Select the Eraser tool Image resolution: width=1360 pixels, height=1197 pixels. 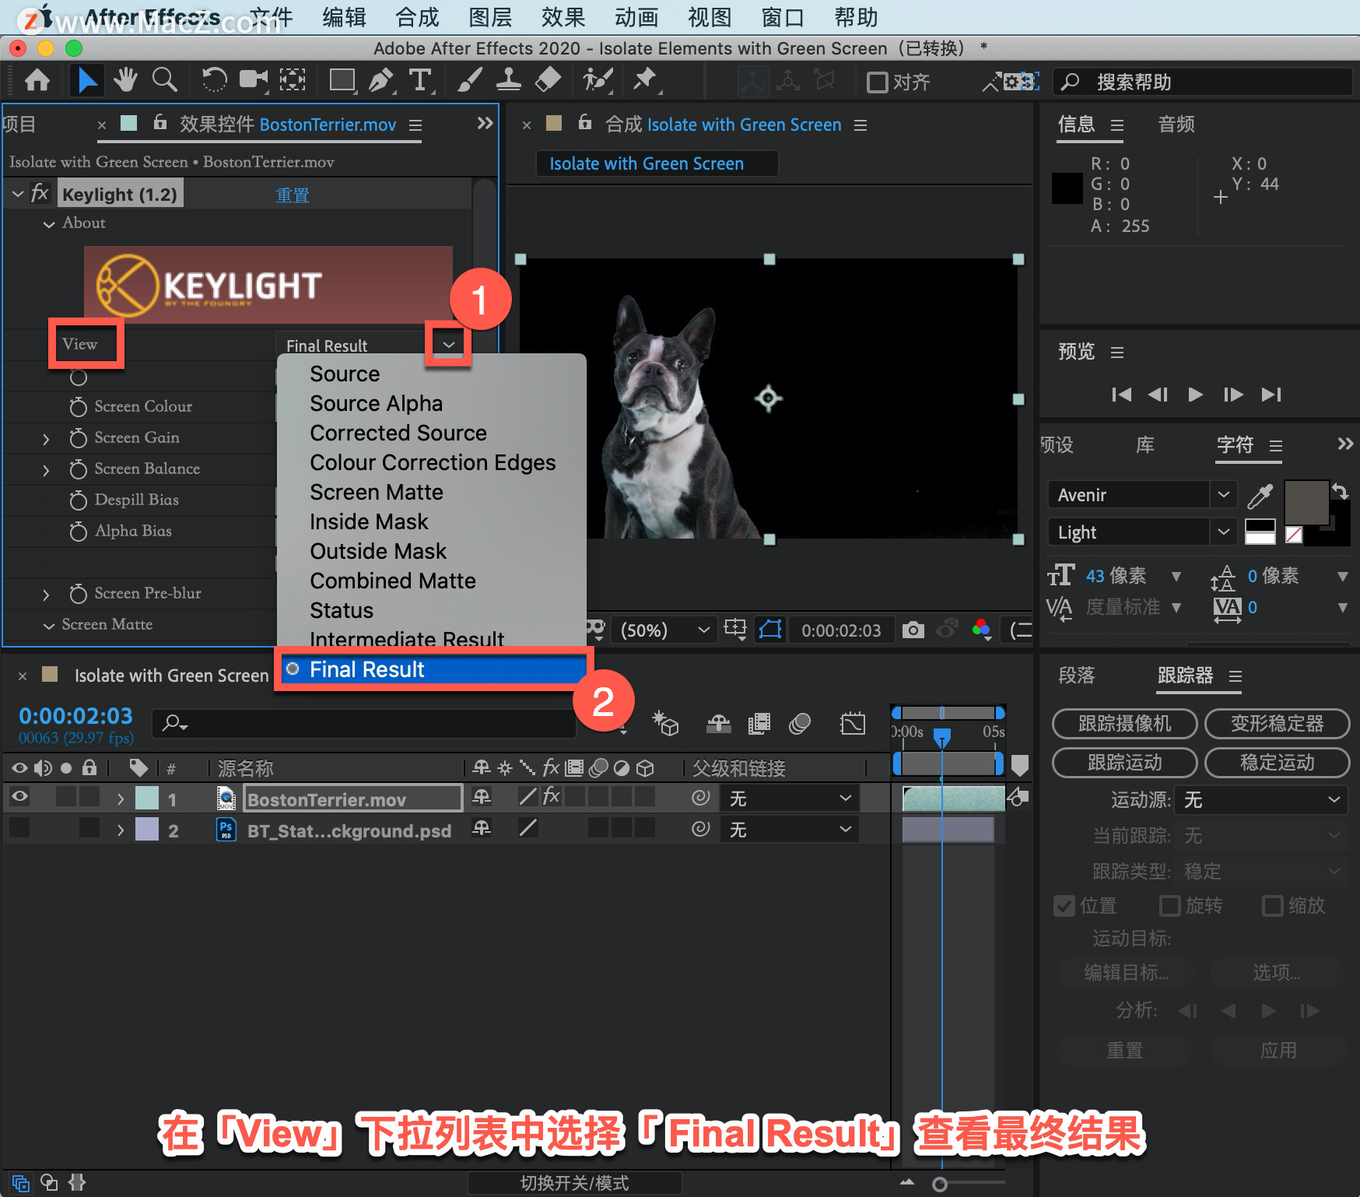(x=549, y=80)
